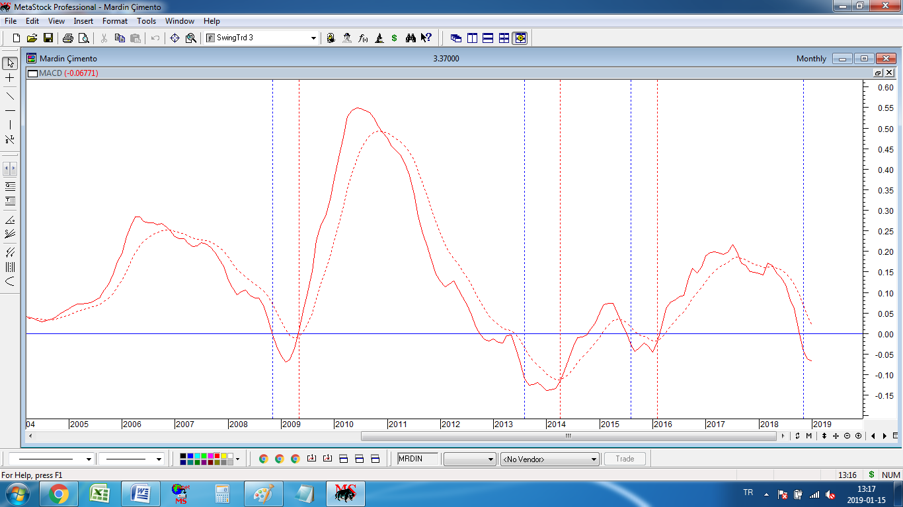Toggle the MACD inner window color box
This screenshot has width=903, height=507.
click(32, 73)
